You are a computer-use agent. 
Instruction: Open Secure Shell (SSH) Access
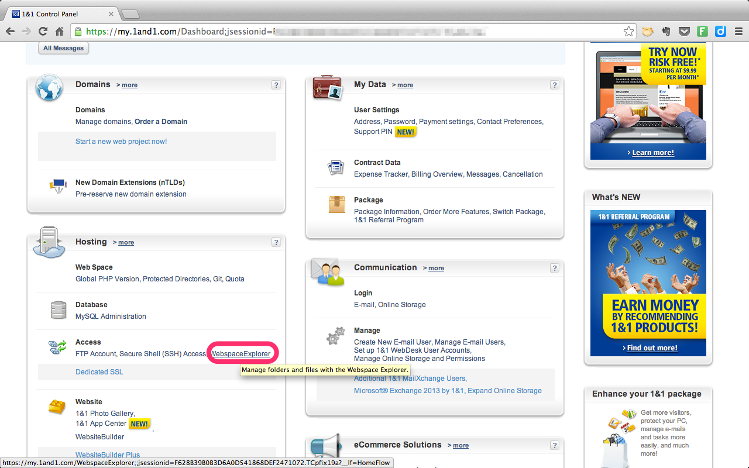pyautogui.click(x=163, y=354)
